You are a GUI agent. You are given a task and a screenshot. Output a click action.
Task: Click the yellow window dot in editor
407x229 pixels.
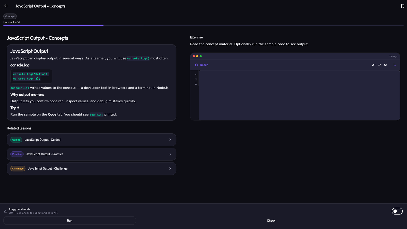[x=197, y=56]
